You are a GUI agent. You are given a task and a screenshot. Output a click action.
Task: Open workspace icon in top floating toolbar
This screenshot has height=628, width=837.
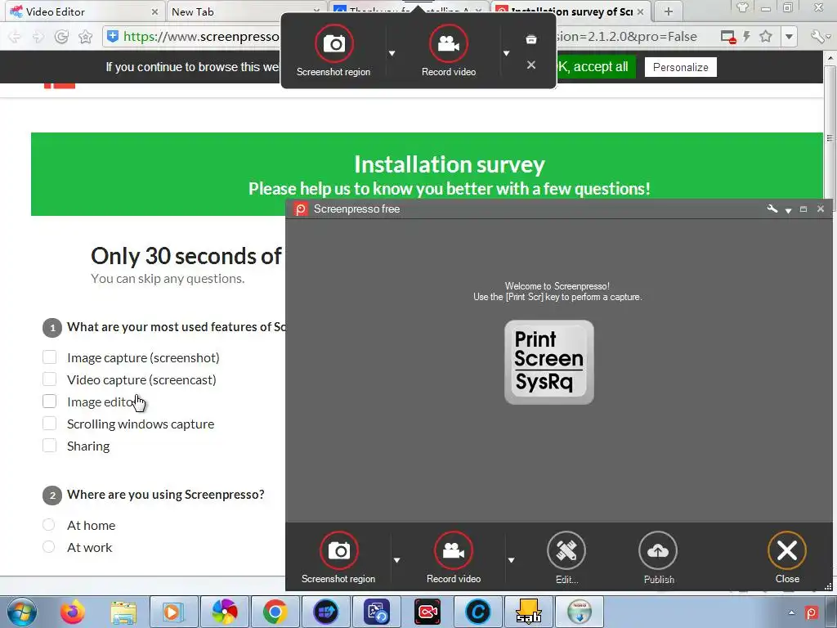pyautogui.click(x=531, y=39)
